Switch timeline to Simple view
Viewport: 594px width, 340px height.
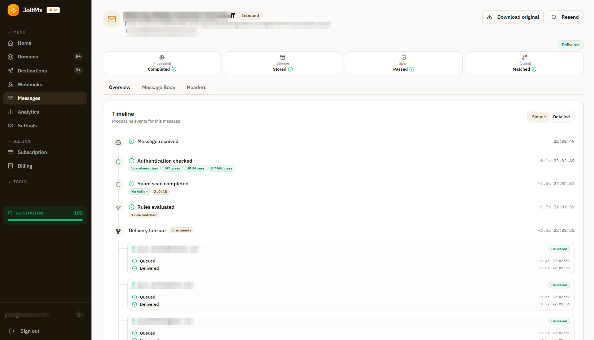pos(539,117)
